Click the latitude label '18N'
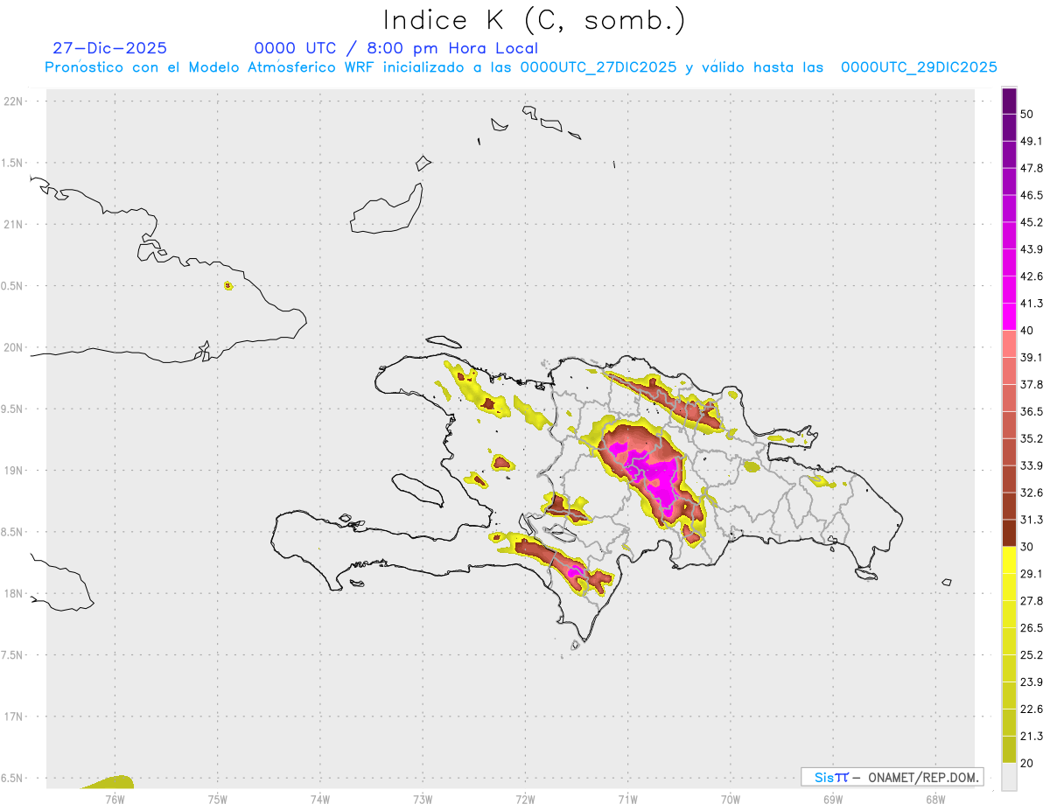 tap(14, 593)
